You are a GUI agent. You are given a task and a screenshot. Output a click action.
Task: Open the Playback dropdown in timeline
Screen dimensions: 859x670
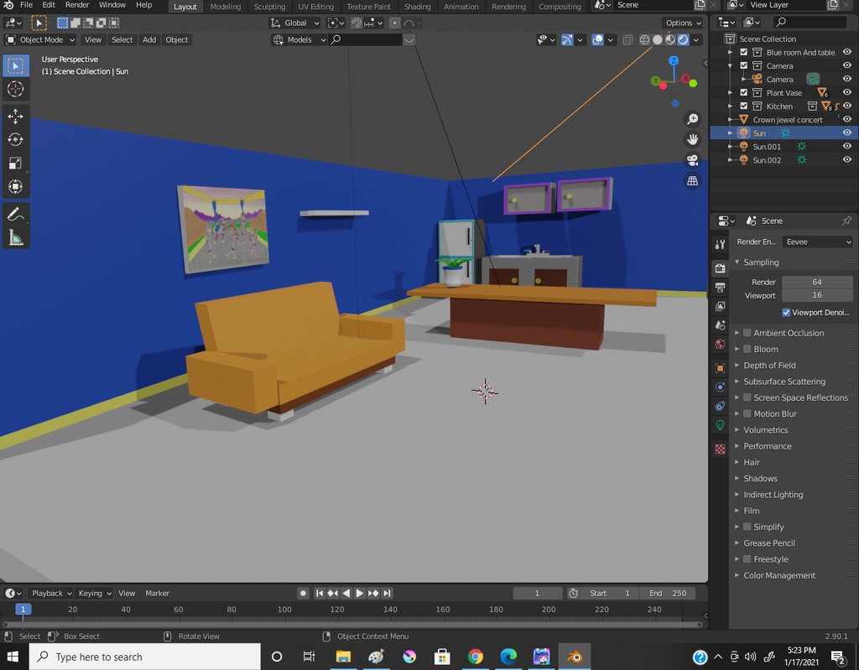(x=51, y=594)
